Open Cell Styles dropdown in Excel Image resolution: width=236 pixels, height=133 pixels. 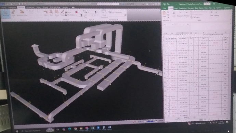[x=195, y=17]
